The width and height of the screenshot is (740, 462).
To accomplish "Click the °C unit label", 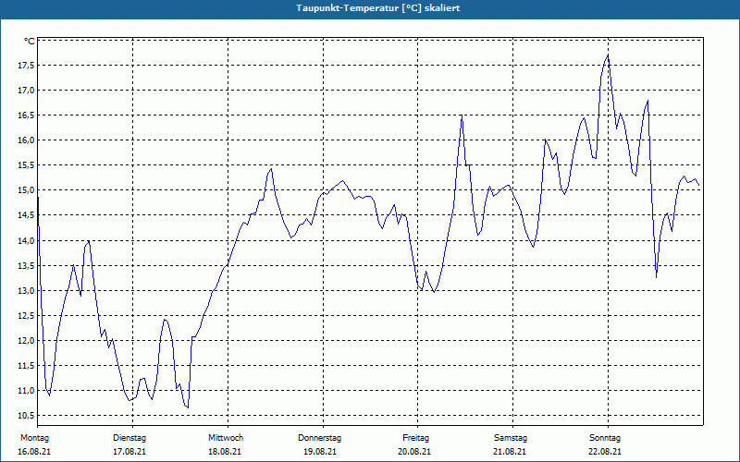I will click(30, 42).
